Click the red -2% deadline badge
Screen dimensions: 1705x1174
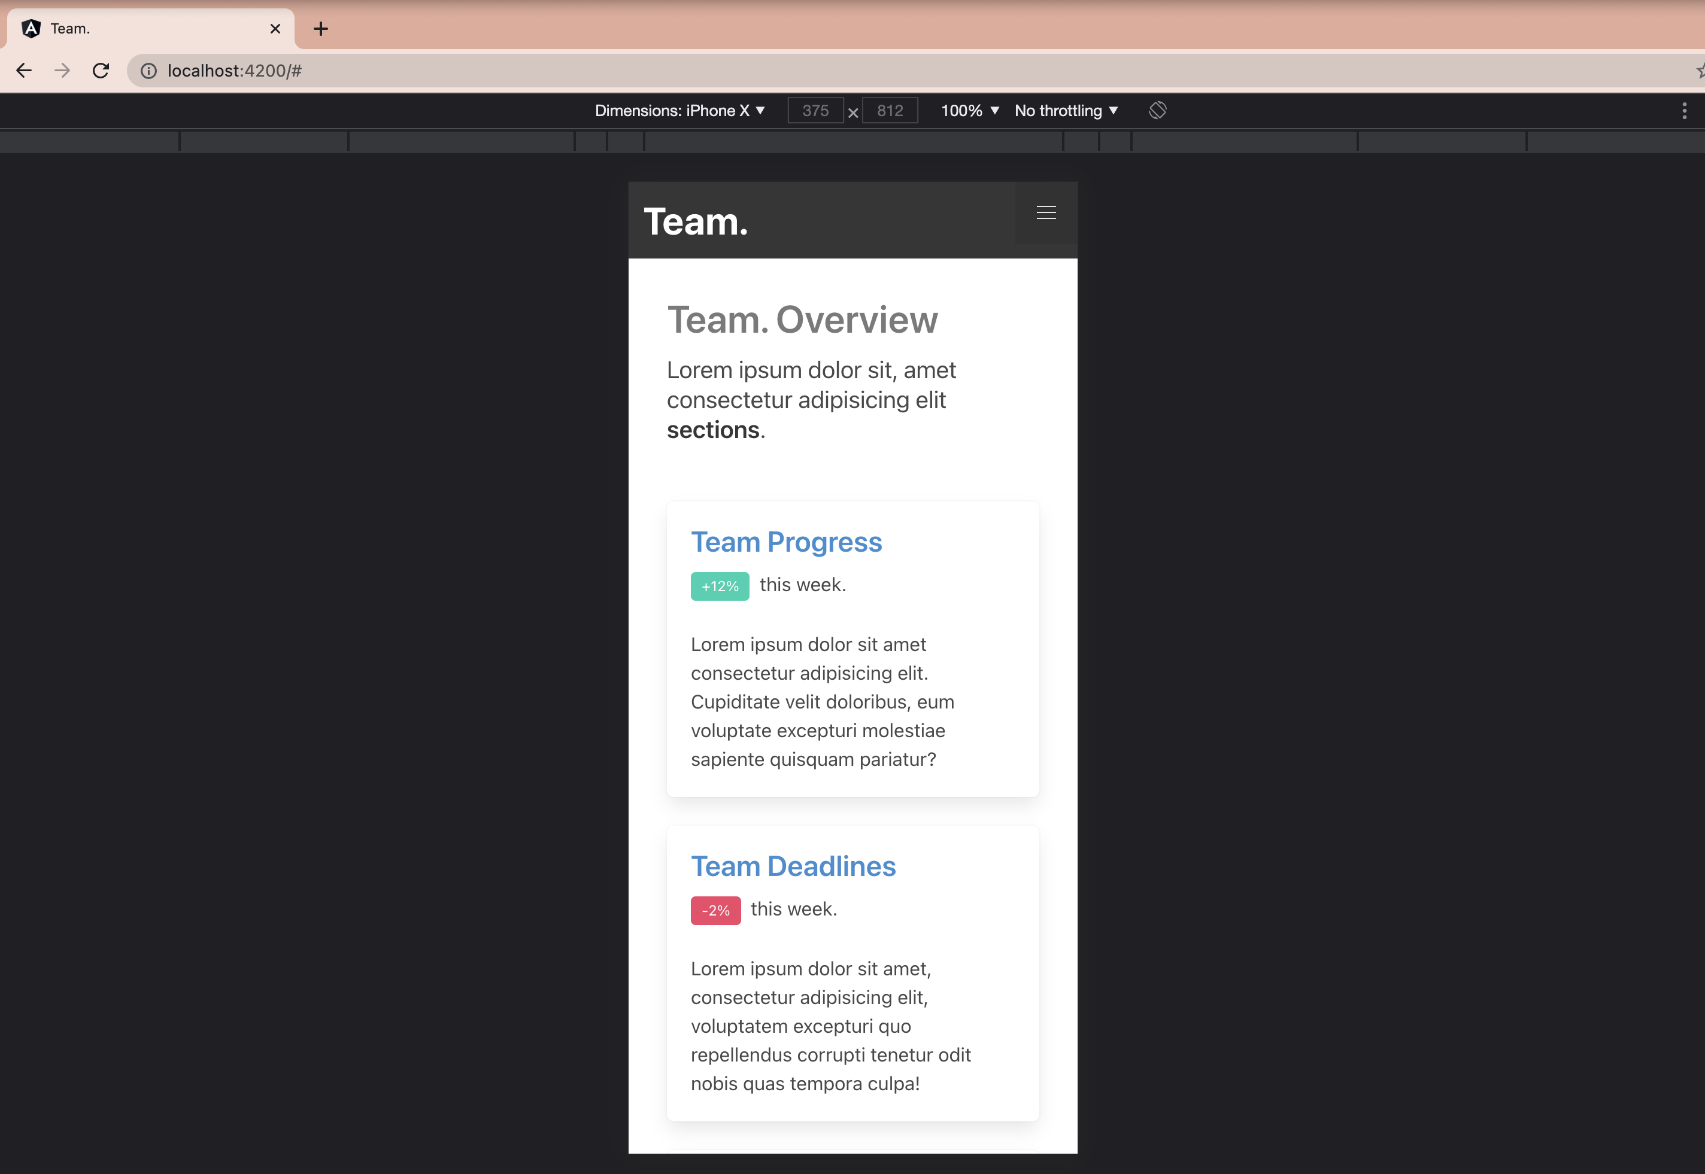point(715,910)
